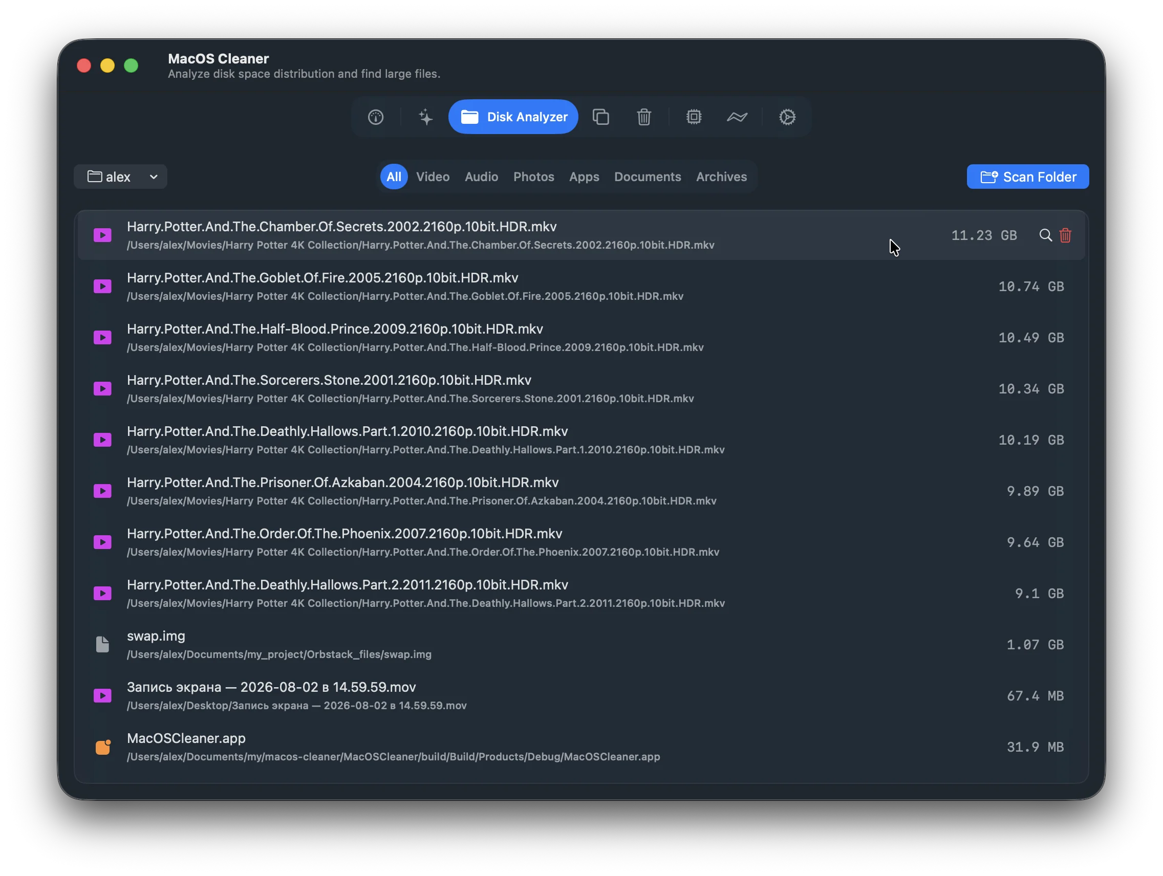Click the 31.9 MB size value

1035,747
